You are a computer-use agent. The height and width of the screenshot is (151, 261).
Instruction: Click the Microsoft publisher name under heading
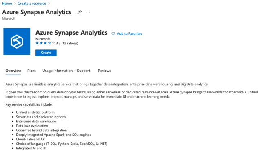tap(42, 39)
